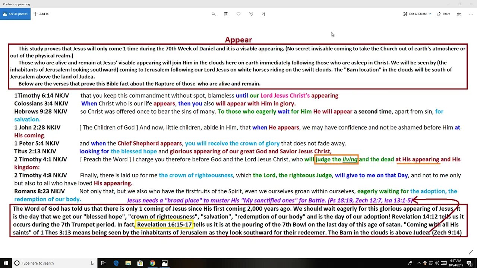Screen dimensions: 477x268
Task: Open Microsoft Store from the taskbar
Action: pos(140,263)
